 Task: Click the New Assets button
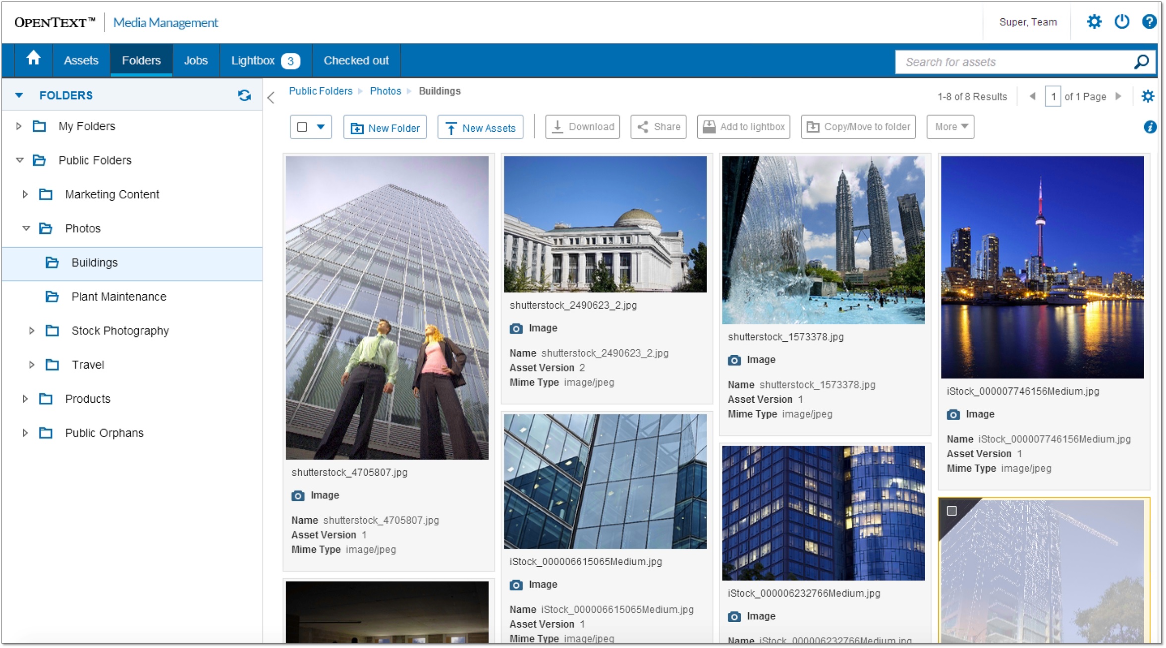point(480,127)
